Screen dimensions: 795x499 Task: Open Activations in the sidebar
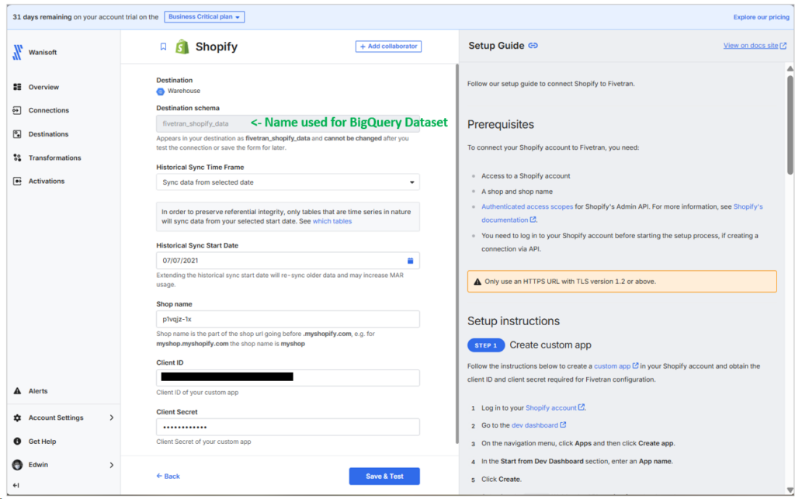point(47,182)
